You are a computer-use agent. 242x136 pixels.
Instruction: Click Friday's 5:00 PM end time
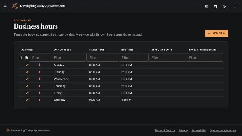tap(127, 93)
